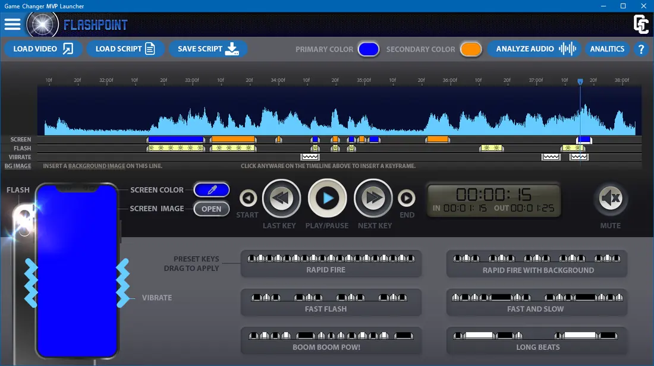Select Boom Boom Pow! preset
654x366 pixels.
[x=331, y=340]
